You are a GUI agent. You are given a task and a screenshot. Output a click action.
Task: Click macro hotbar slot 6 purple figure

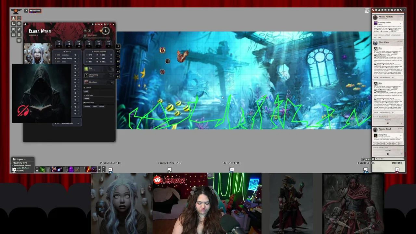[71, 169]
